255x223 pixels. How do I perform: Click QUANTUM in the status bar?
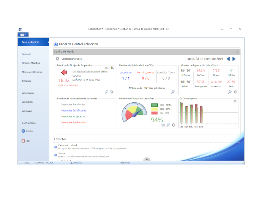pyautogui.click(x=76, y=163)
